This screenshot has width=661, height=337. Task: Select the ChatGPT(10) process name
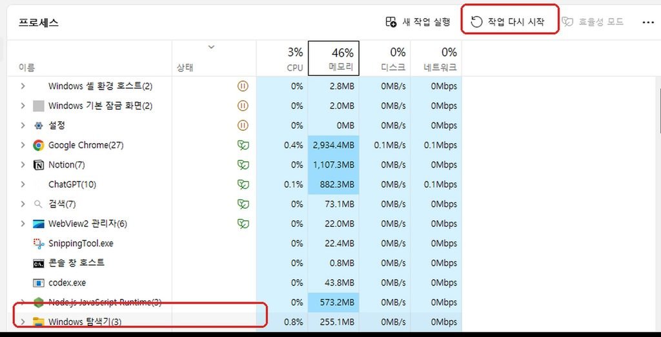[72, 184]
